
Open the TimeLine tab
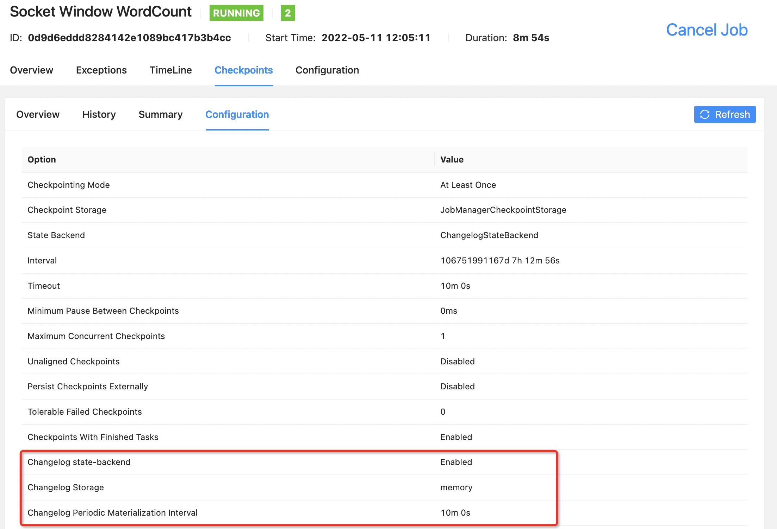(170, 70)
